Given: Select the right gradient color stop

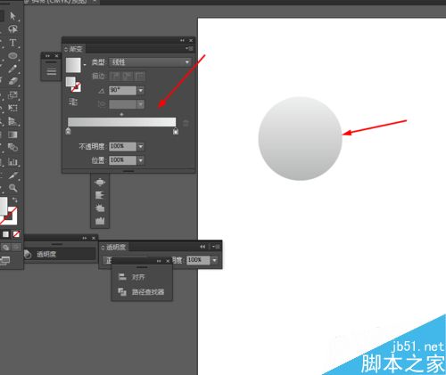Looking at the screenshot, I should tap(176, 131).
